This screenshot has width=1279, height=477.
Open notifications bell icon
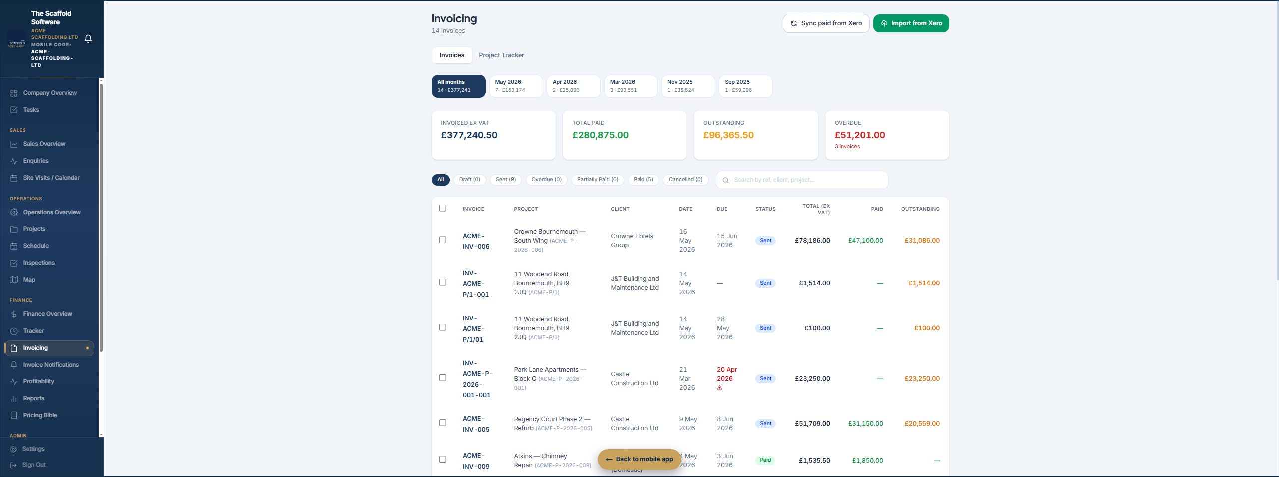pyautogui.click(x=88, y=39)
